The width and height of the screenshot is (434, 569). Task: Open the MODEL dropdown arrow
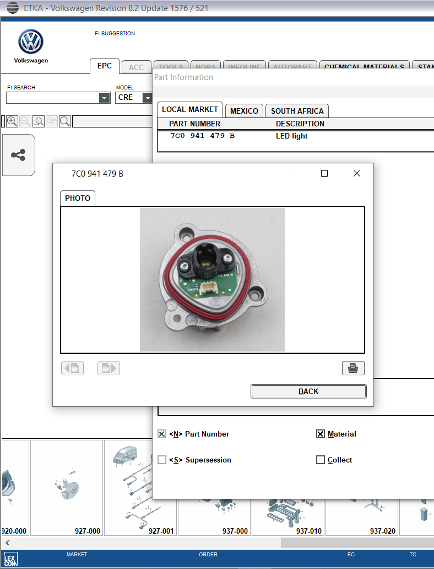[147, 98]
